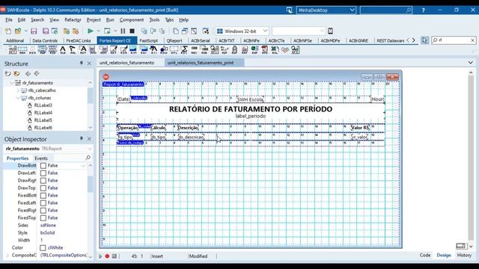This screenshot has height=269, width=479.
Task: Switch to Code view
Action: pos(425,256)
